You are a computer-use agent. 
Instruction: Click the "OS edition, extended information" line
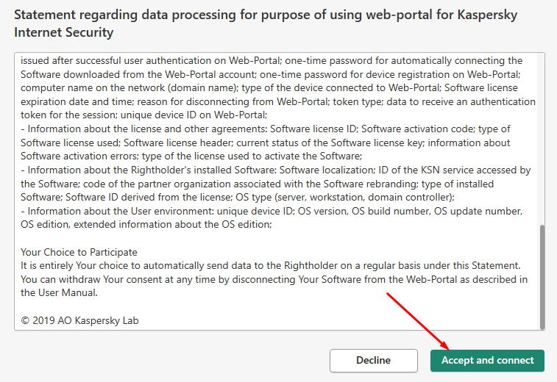pos(146,225)
